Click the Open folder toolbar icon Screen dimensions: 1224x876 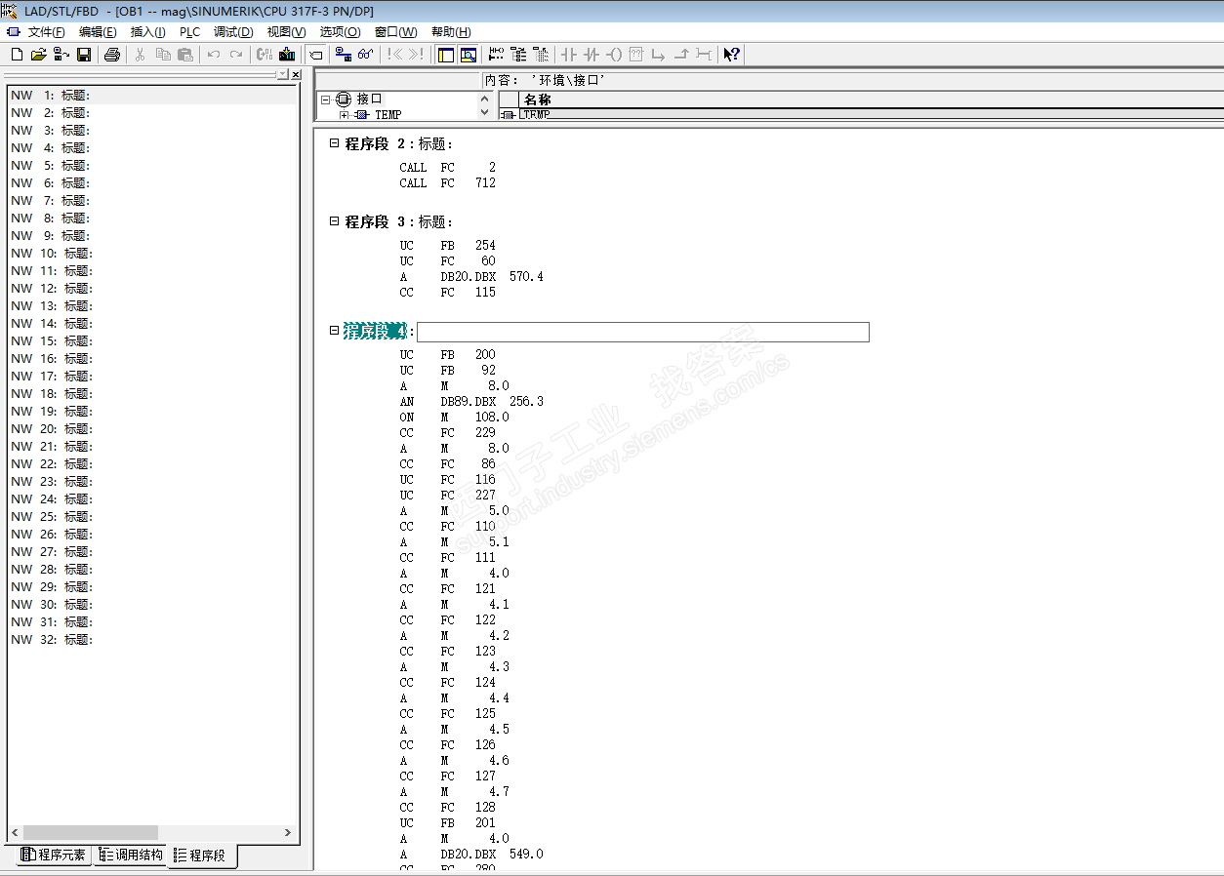pyautogui.click(x=39, y=55)
